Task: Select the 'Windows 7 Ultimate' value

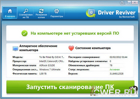Action: 50,70
